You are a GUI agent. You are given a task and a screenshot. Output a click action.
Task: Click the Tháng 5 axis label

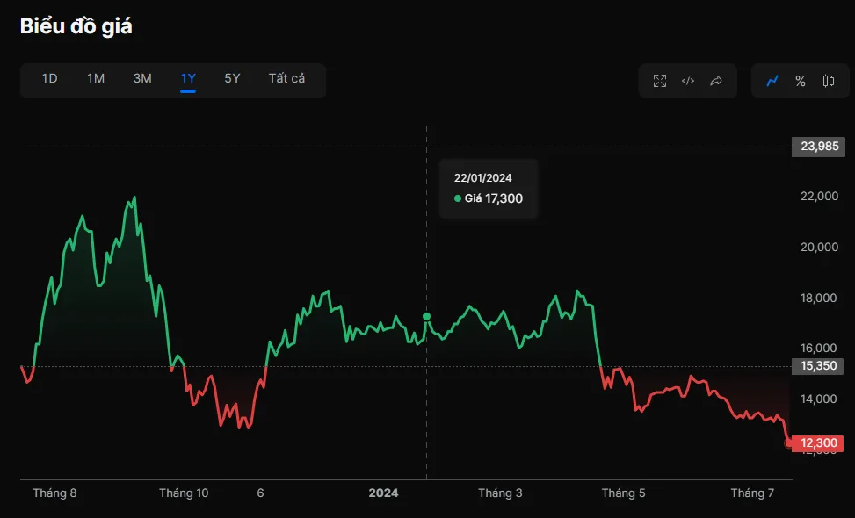click(x=623, y=493)
